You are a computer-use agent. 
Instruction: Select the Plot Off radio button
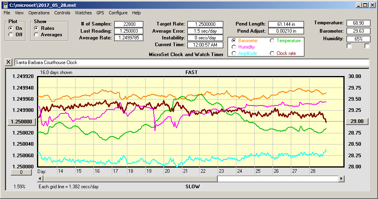click(x=11, y=35)
